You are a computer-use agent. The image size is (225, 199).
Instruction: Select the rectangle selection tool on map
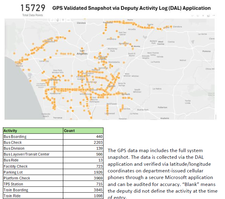pyautogui.click(x=58, y=20)
